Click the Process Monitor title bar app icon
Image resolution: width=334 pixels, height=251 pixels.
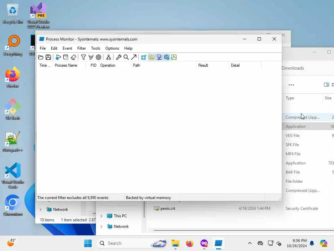tap(42, 39)
